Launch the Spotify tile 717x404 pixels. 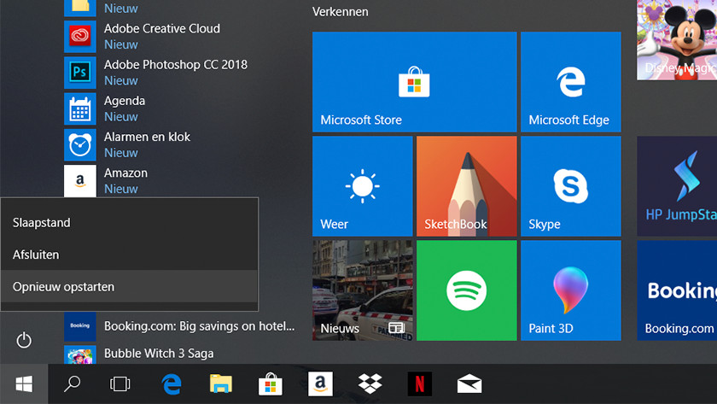point(466,290)
